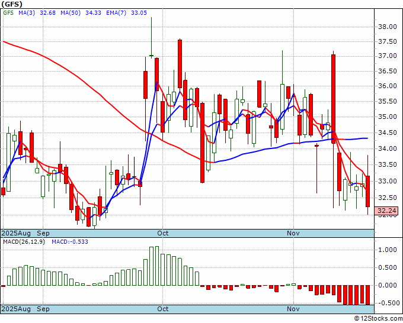The width and height of the screenshot is (403, 323).
Task: Click Sep on the price chart date axis
Action: pos(43,233)
